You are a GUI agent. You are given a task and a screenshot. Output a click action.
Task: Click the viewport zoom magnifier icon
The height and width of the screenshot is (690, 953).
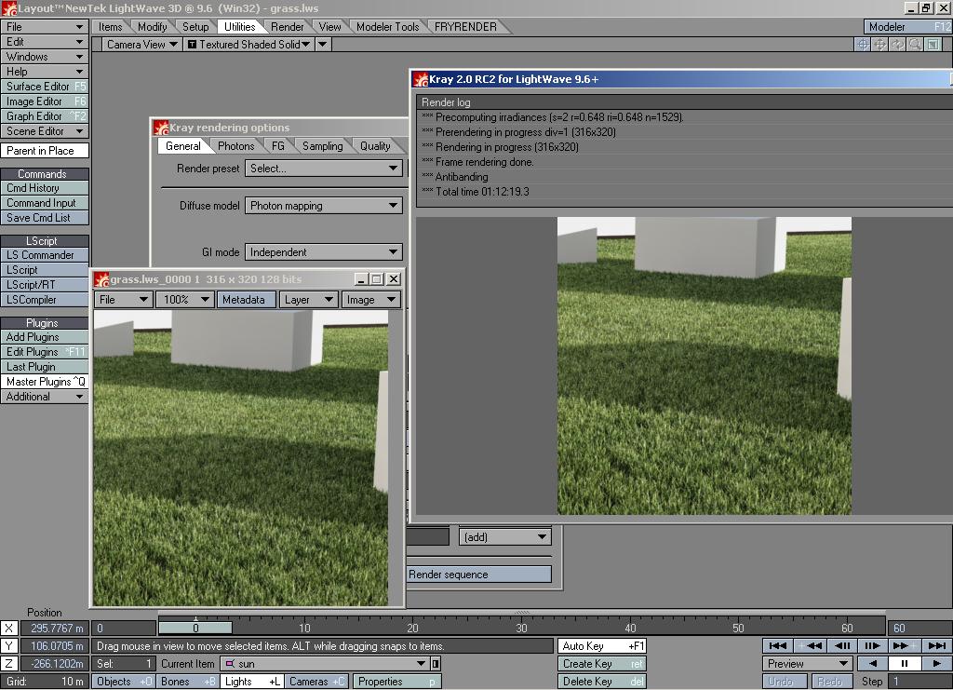pos(916,44)
